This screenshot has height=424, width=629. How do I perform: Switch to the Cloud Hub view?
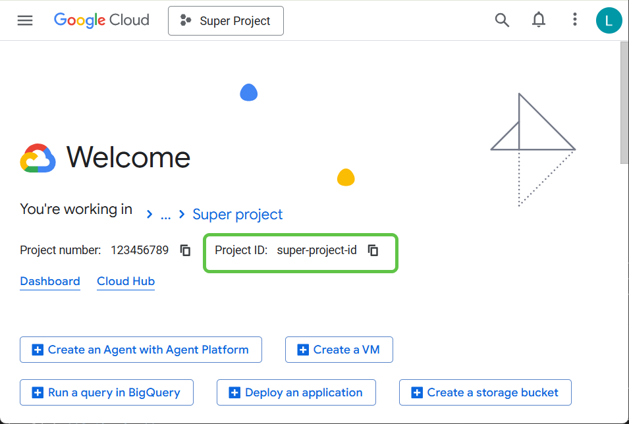pyautogui.click(x=125, y=281)
